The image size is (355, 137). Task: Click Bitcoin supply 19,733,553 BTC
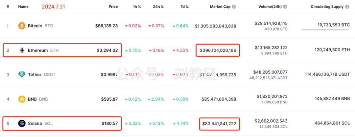click(x=334, y=25)
